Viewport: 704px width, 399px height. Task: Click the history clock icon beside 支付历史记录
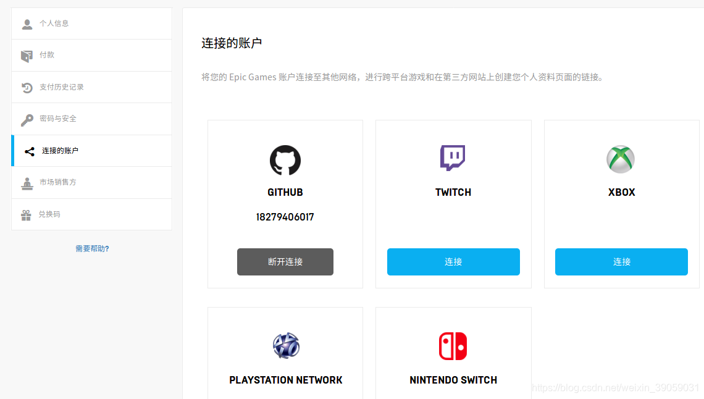point(27,88)
